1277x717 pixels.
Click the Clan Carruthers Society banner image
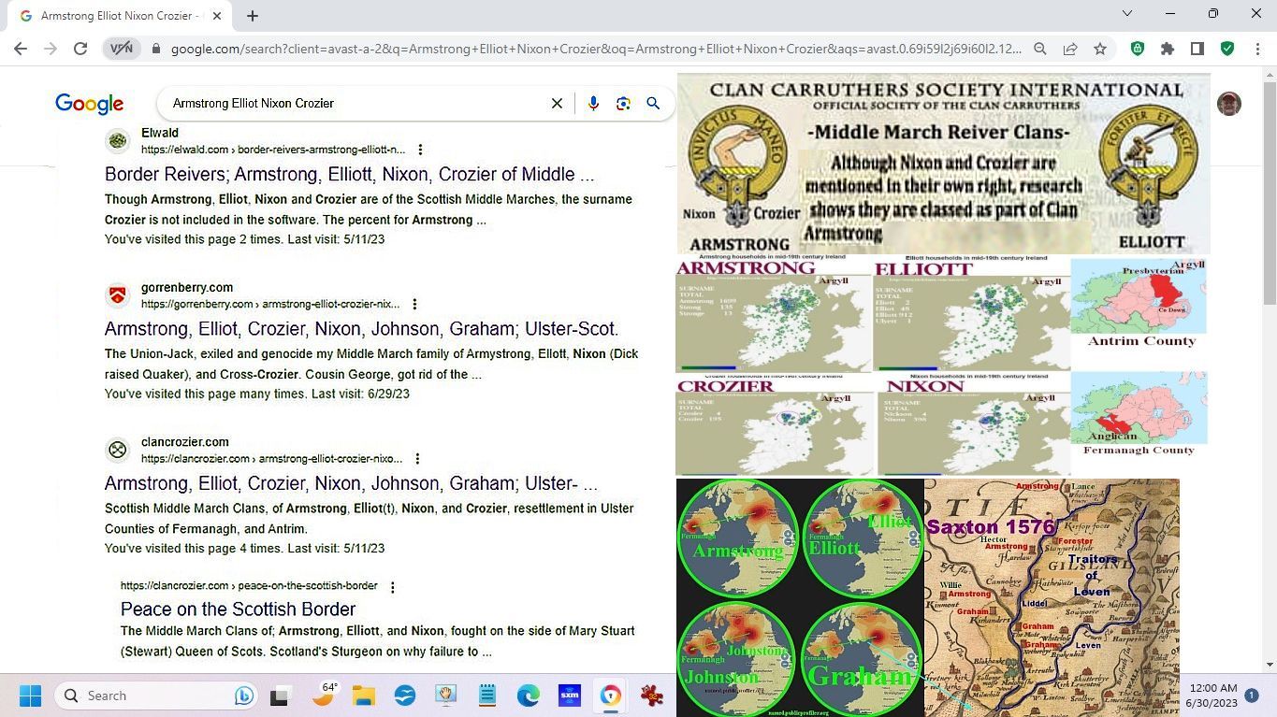(x=943, y=164)
